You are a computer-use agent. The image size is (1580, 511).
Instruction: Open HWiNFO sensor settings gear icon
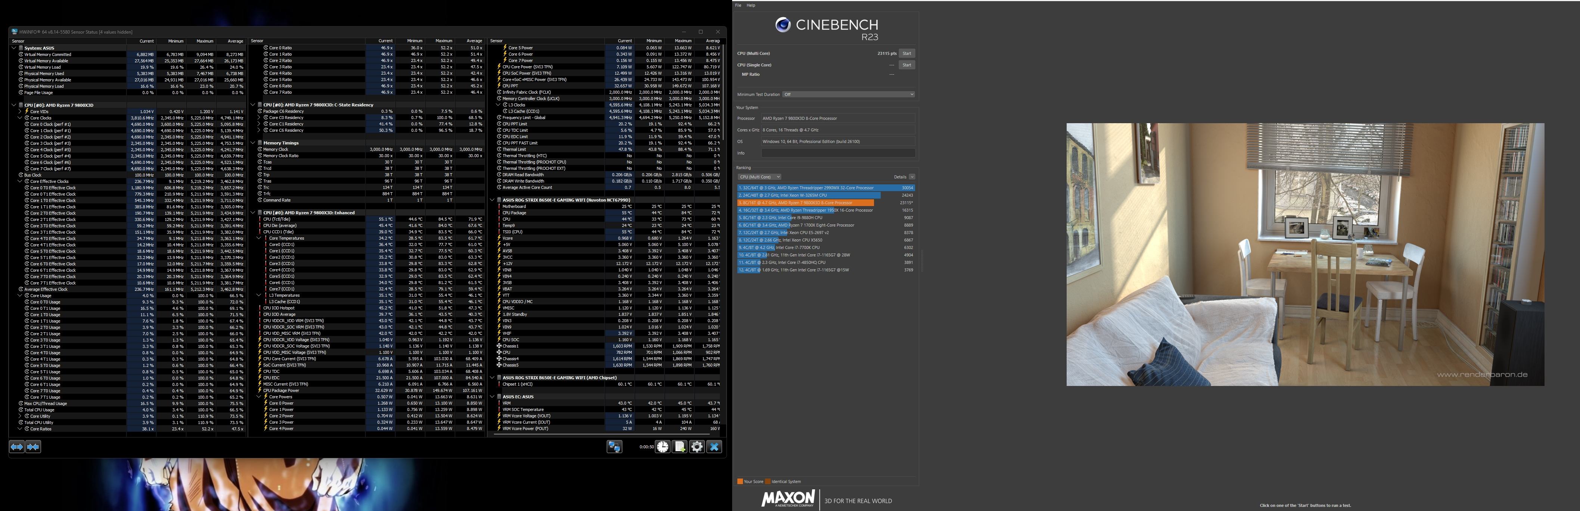coord(697,447)
